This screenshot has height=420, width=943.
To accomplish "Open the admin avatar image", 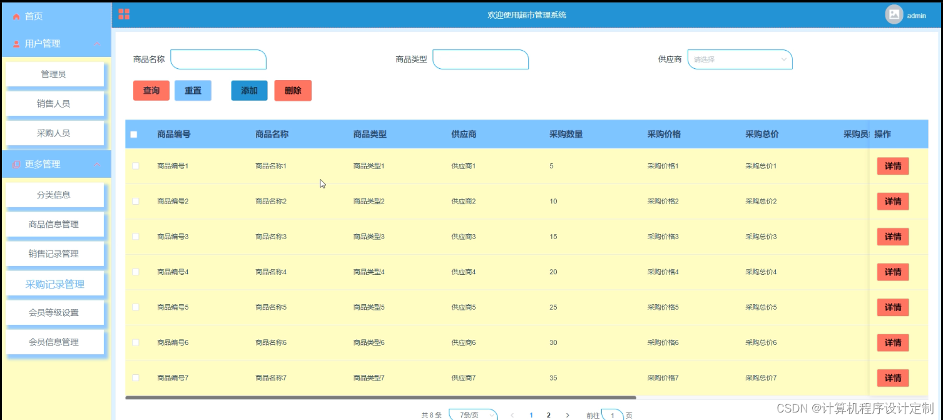I will (894, 14).
